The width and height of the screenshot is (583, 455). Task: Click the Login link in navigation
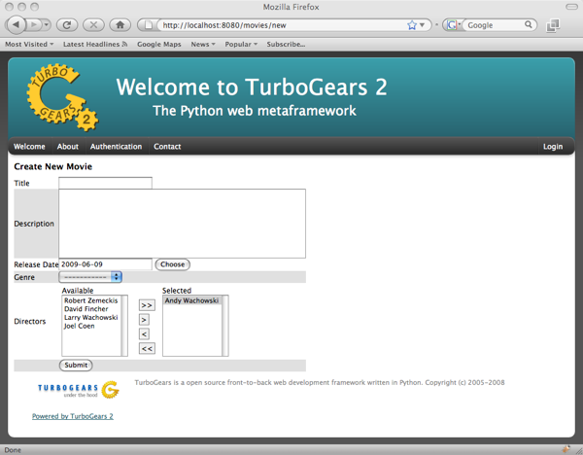tap(553, 147)
